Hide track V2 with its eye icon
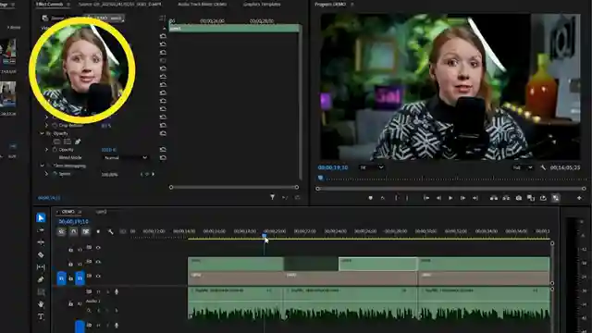Image resolution: width=592 pixels, height=333 pixels. [x=98, y=262]
